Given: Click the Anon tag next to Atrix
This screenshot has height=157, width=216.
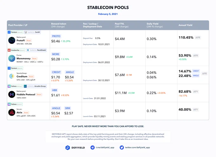Looking at the screenshot, I should (x=26, y=113).
